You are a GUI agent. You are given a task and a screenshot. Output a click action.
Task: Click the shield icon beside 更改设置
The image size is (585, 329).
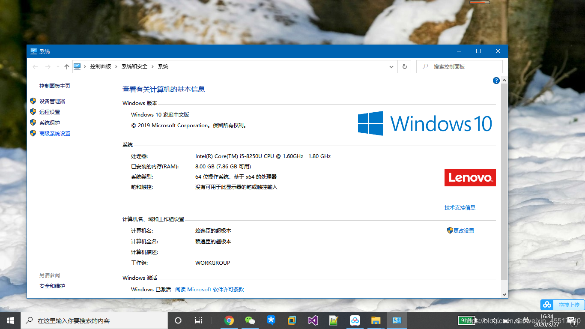[x=450, y=230]
